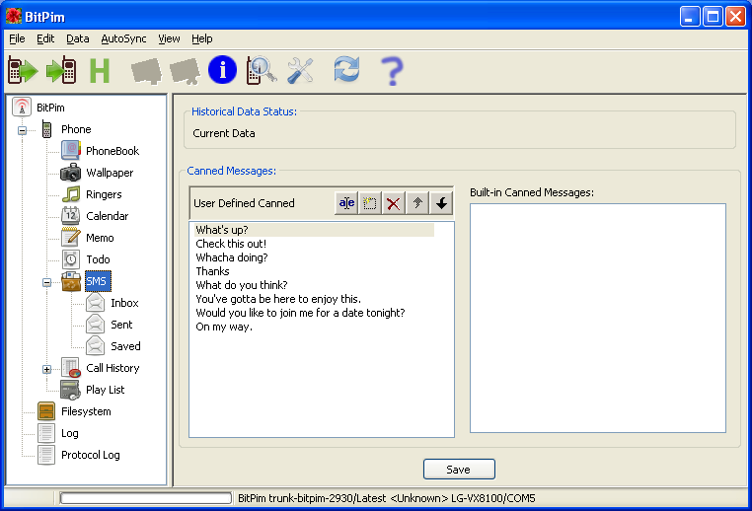Image resolution: width=752 pixels, height=511 pixels.
Task: Click the LG-VX8100/COM5 status bar text
Action: (x=492, y=498)
